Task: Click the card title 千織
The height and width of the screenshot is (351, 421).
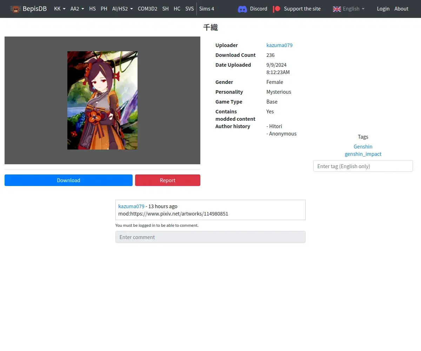Action: pos(210,27)
